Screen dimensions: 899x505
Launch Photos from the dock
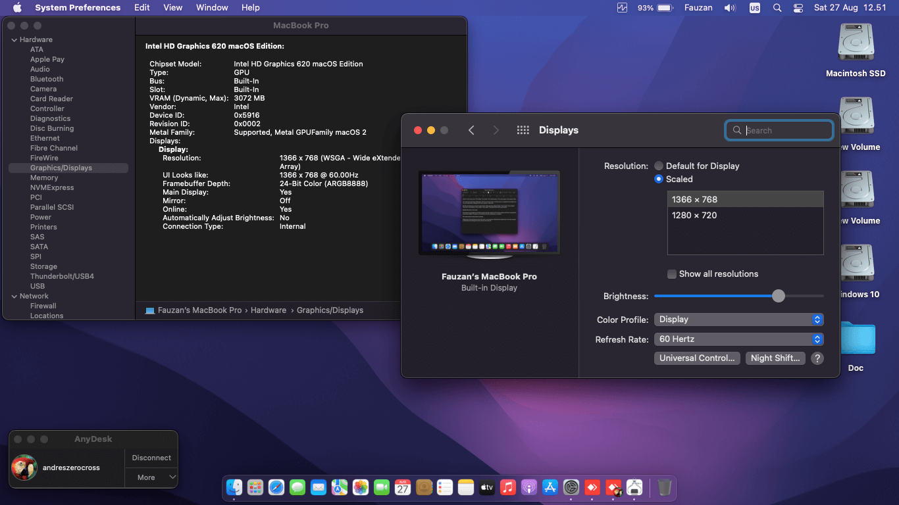[361, 487]
